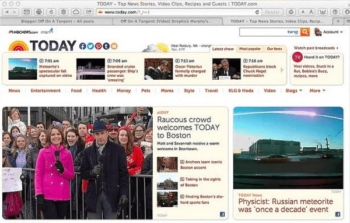Open 'Oscar Pistorius formally charged' story
This screenshot has height=223, width=350.
[x=190, y=71]
